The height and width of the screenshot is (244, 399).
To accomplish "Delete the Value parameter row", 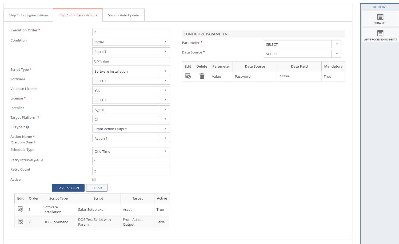I will point(202,76).
